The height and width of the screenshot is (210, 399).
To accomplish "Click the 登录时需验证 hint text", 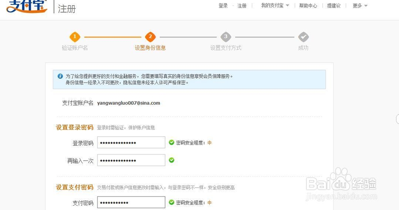I will [x=126, y=127].
